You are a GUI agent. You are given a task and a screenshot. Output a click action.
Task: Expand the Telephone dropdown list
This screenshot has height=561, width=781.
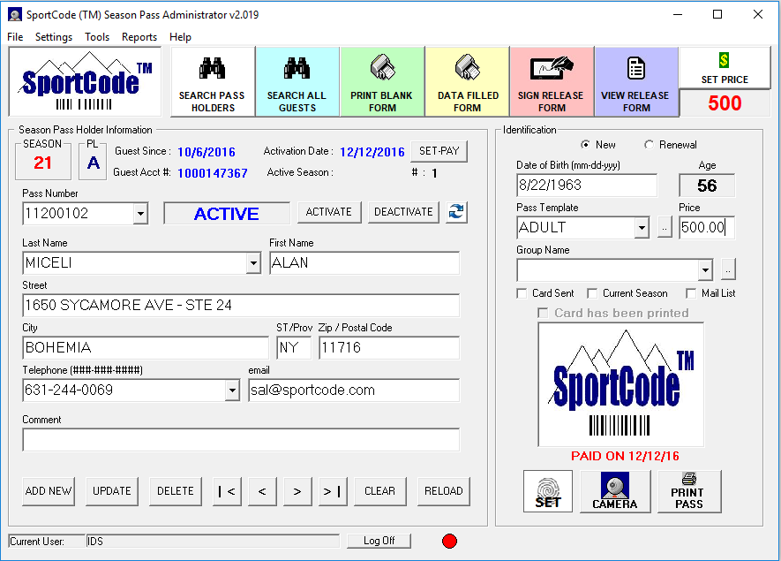pos(232,390)
